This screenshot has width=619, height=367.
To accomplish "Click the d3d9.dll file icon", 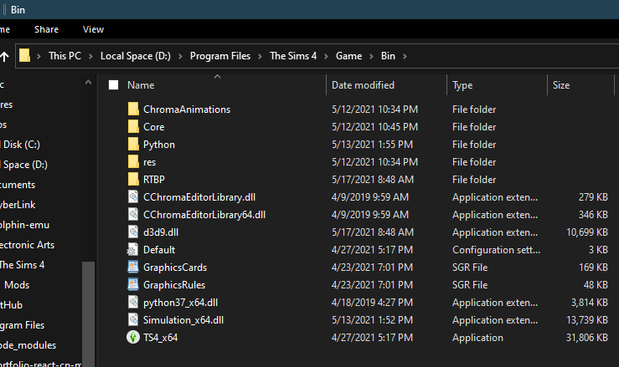I will tap(133, 232).
